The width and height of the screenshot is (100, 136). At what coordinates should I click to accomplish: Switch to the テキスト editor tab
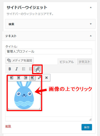[84, 62]
